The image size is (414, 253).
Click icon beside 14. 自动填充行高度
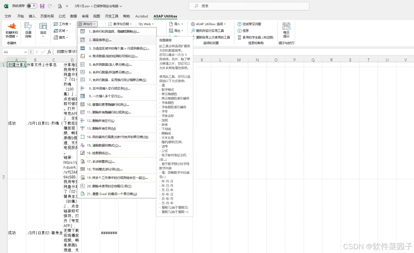coord(83,137)
